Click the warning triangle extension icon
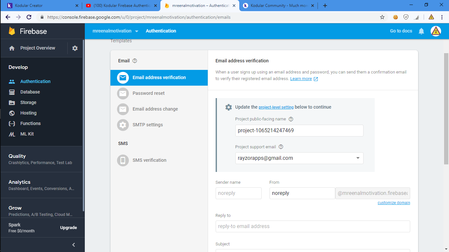This screenshot has height=252, width=449. click(x=431, y=17)
